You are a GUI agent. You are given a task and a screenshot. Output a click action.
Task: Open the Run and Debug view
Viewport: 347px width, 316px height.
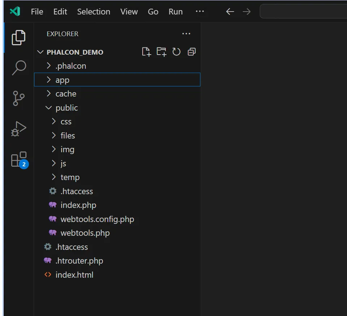(18, 129)
